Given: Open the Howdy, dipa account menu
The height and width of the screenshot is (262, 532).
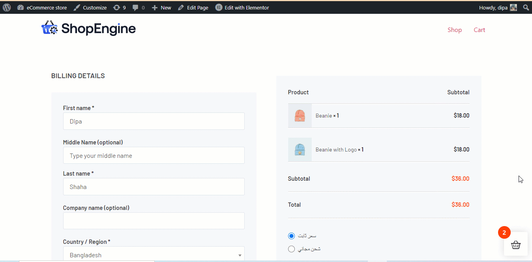Looking at the screenshot, I should pos(498,7).
